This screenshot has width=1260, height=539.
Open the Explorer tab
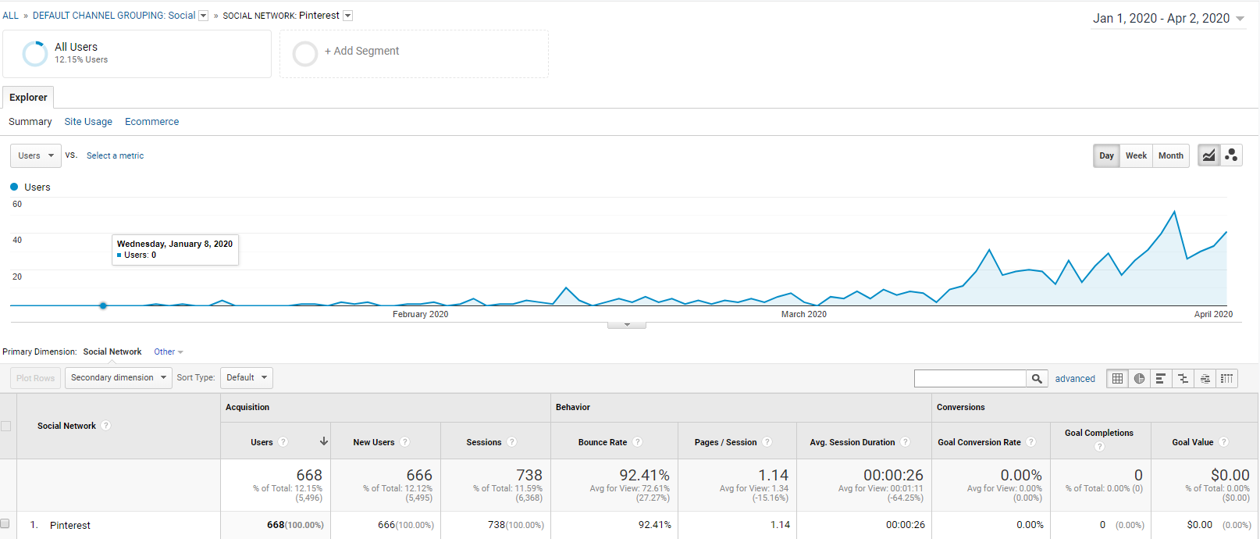click(28, 98)
